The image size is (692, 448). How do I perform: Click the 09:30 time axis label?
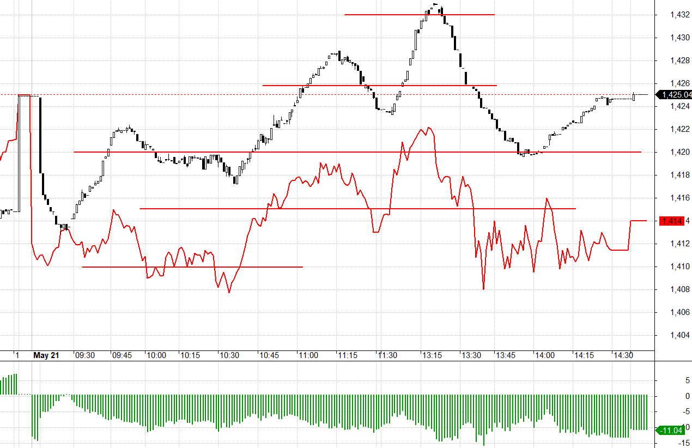(x=84, y=355)
